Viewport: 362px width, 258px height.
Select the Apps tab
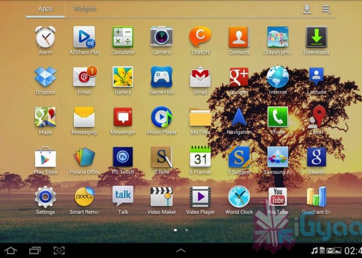coord(45,9)
